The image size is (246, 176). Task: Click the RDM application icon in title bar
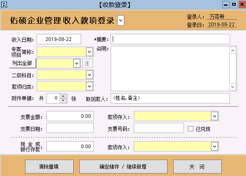pos(4,5)
